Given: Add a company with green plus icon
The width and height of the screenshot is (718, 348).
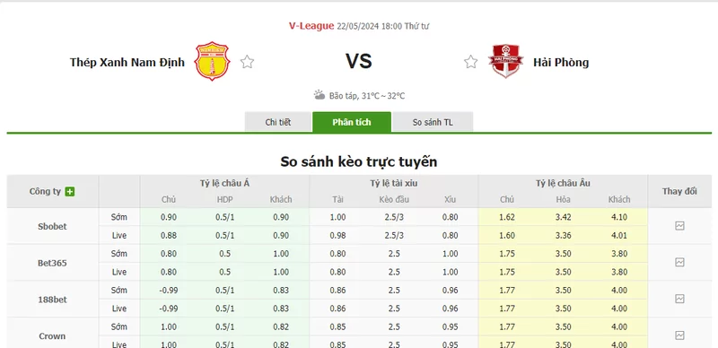Looking at the screenshot, I should tap(70, 191).
